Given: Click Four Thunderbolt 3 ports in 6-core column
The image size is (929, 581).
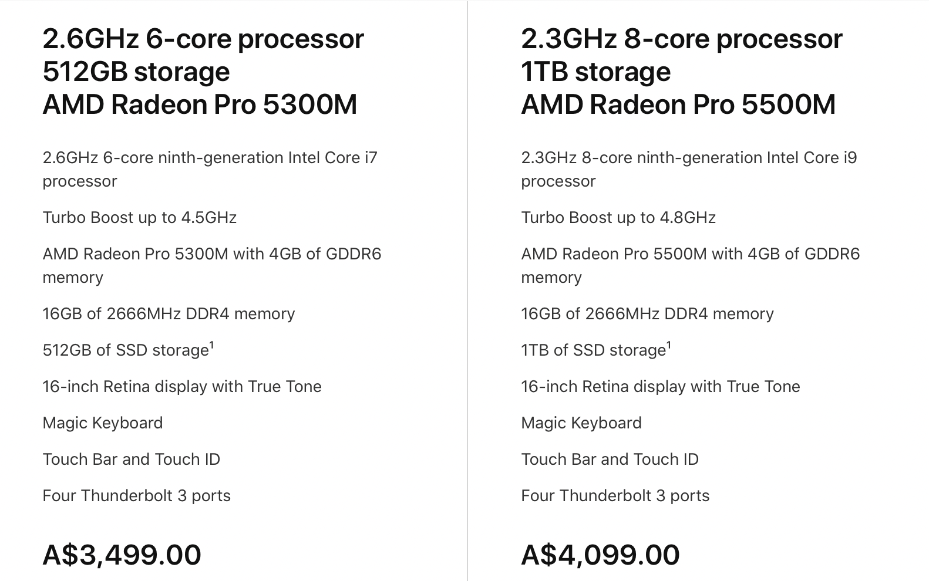Looking at the screenshot, I should [x=136, y=496].
